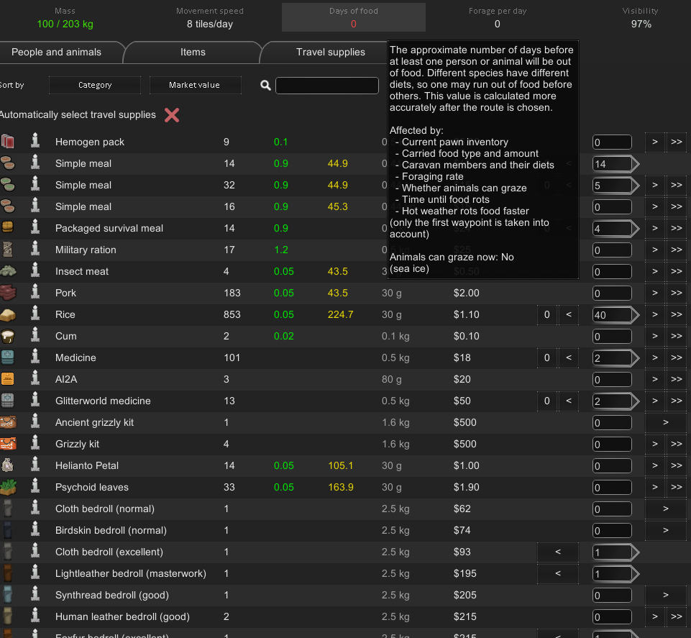Add all Pork with >> button

677,293
